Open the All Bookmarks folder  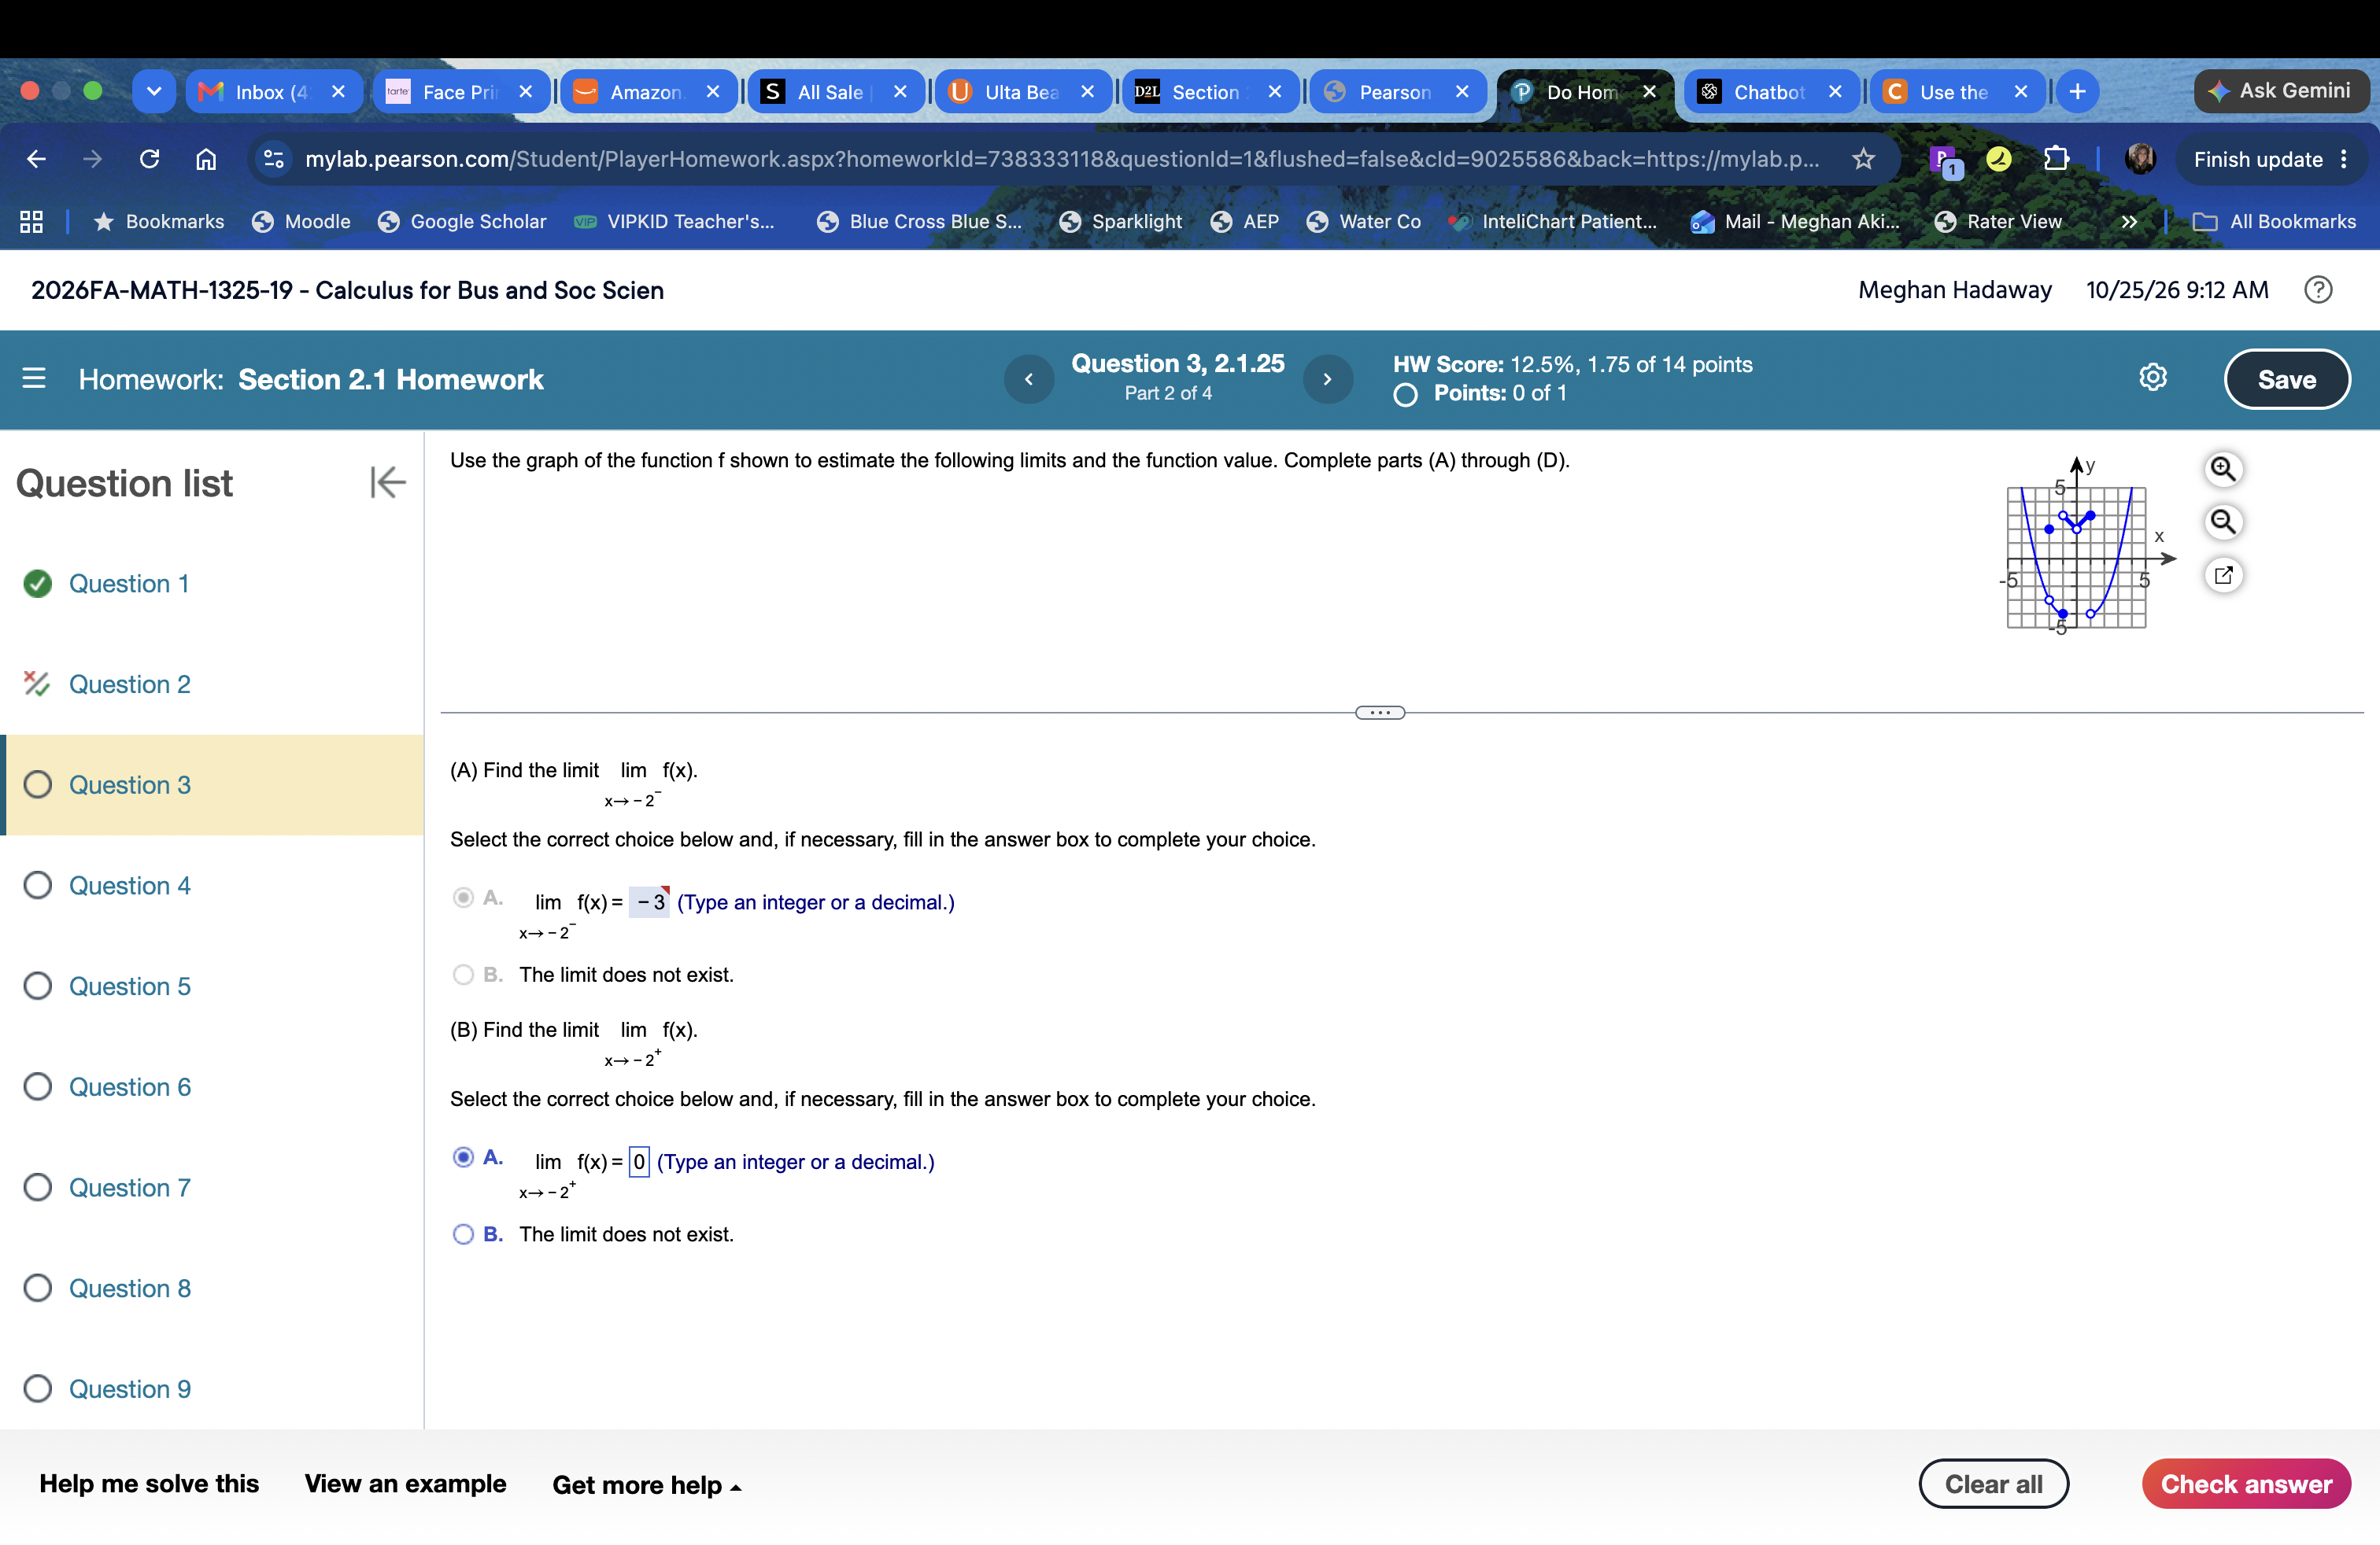2274,222
